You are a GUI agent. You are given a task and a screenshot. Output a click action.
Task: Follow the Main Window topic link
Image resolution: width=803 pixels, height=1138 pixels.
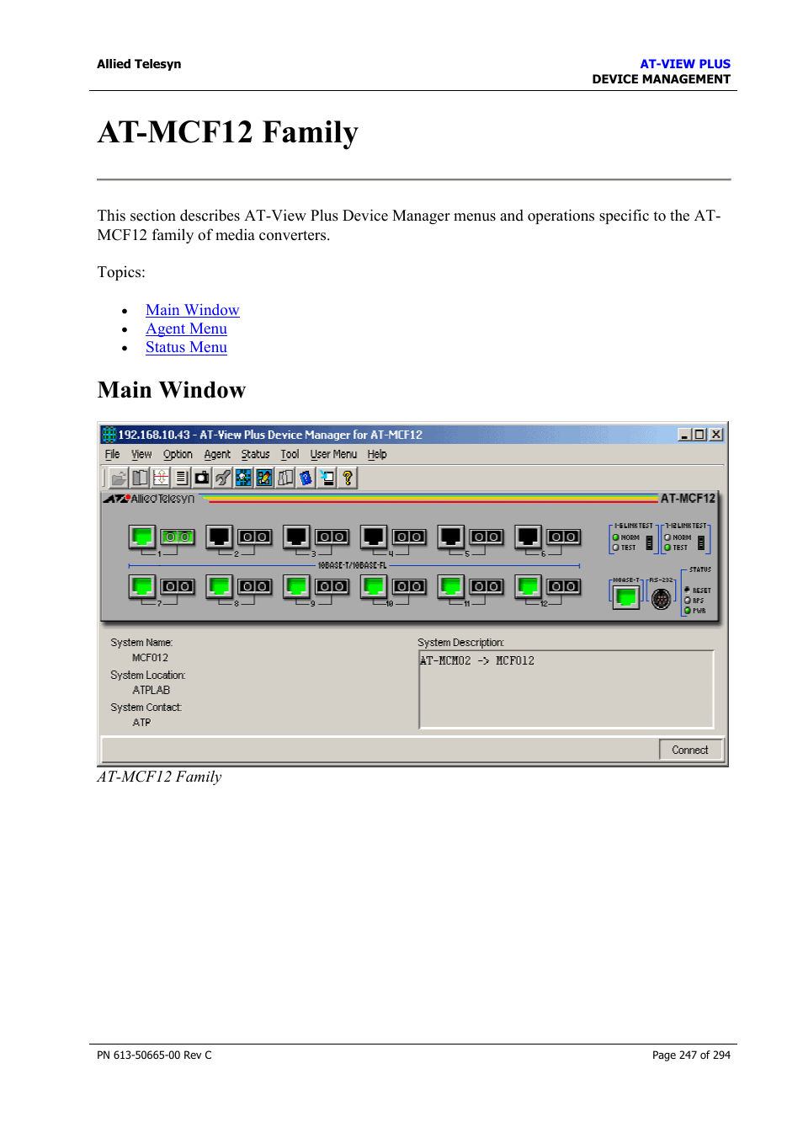click(192, 310)
